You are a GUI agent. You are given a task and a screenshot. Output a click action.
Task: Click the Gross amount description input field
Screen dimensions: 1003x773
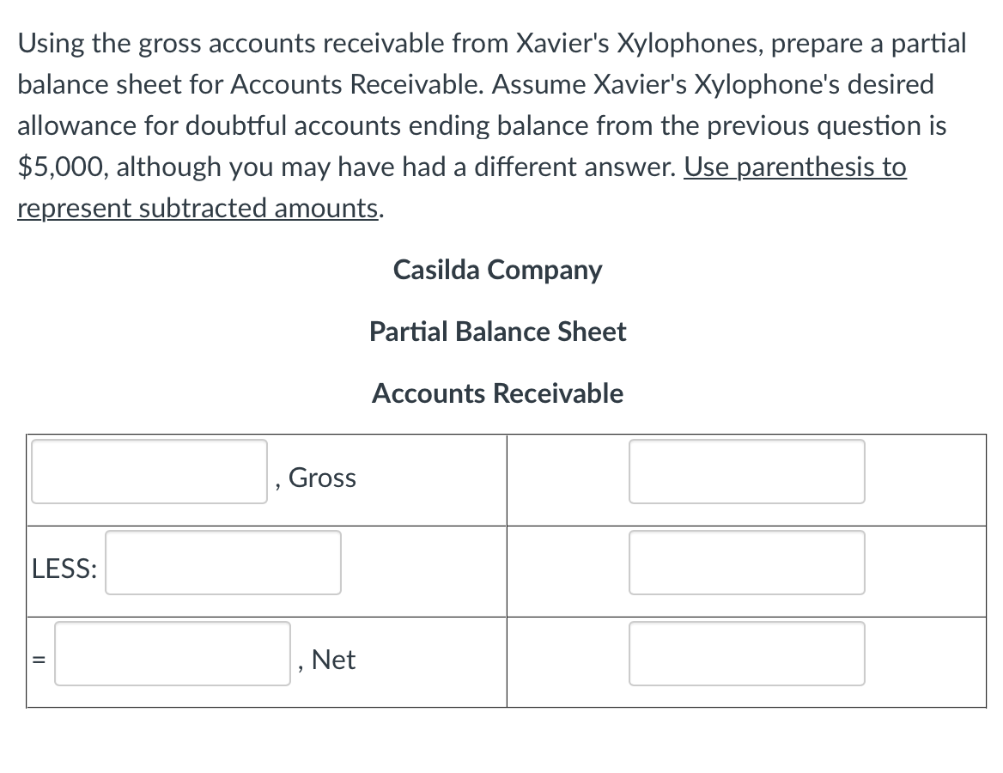tap(148, 472)
